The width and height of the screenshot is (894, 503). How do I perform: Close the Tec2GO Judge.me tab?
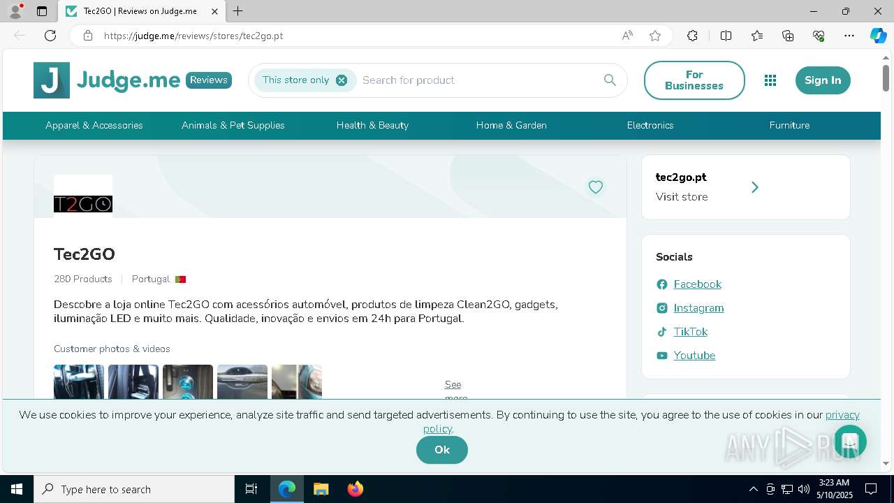pyautogui.click(x=214, y=11)
